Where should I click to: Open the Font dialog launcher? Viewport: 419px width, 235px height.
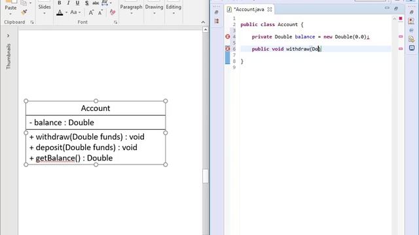coord(115,22)
